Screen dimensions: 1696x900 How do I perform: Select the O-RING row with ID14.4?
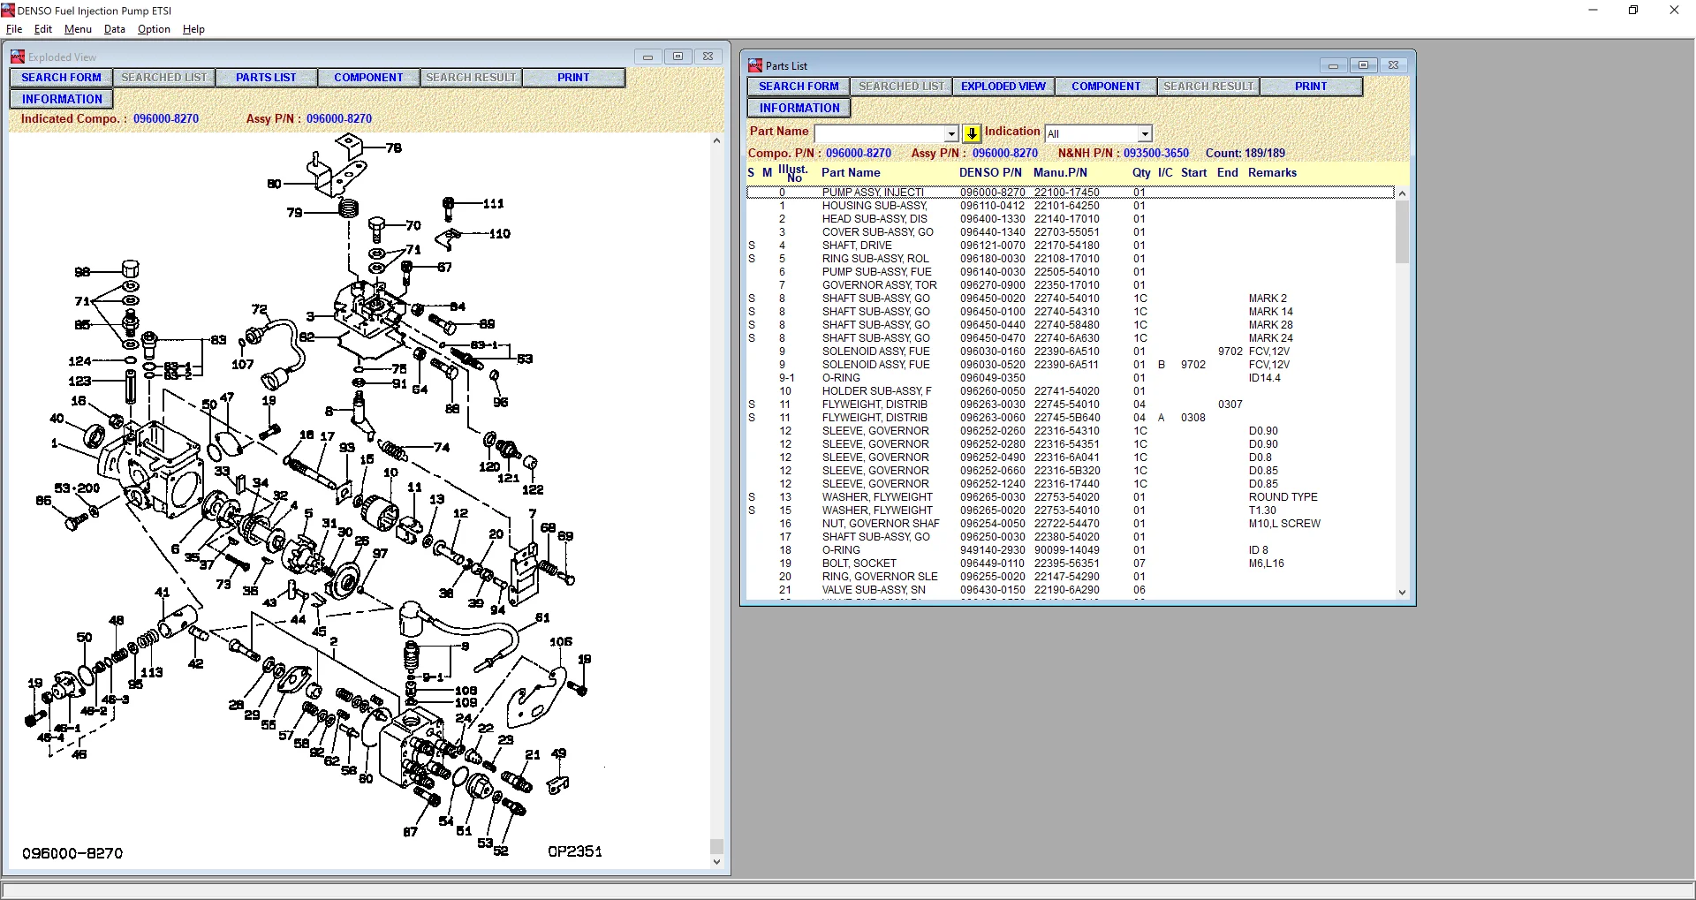tap(1071, 378)
